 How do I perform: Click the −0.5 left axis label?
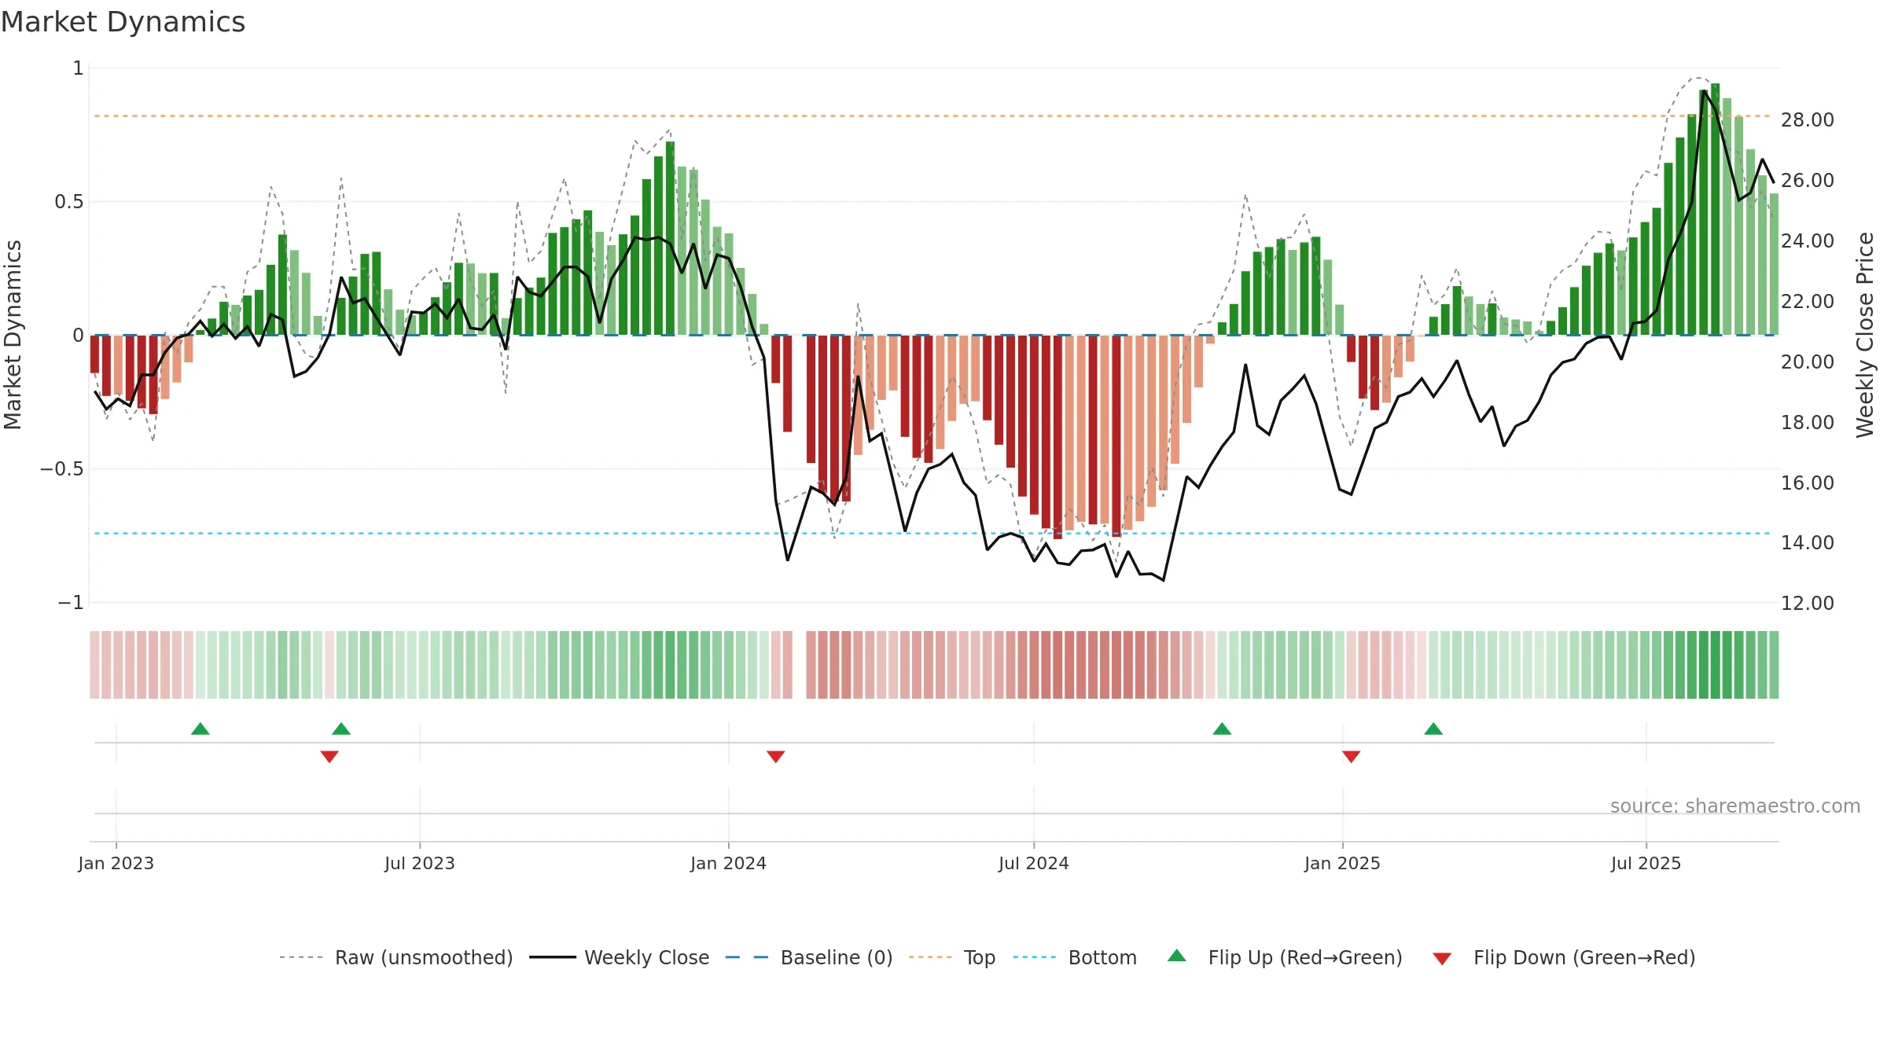click(x=61, y=469)
